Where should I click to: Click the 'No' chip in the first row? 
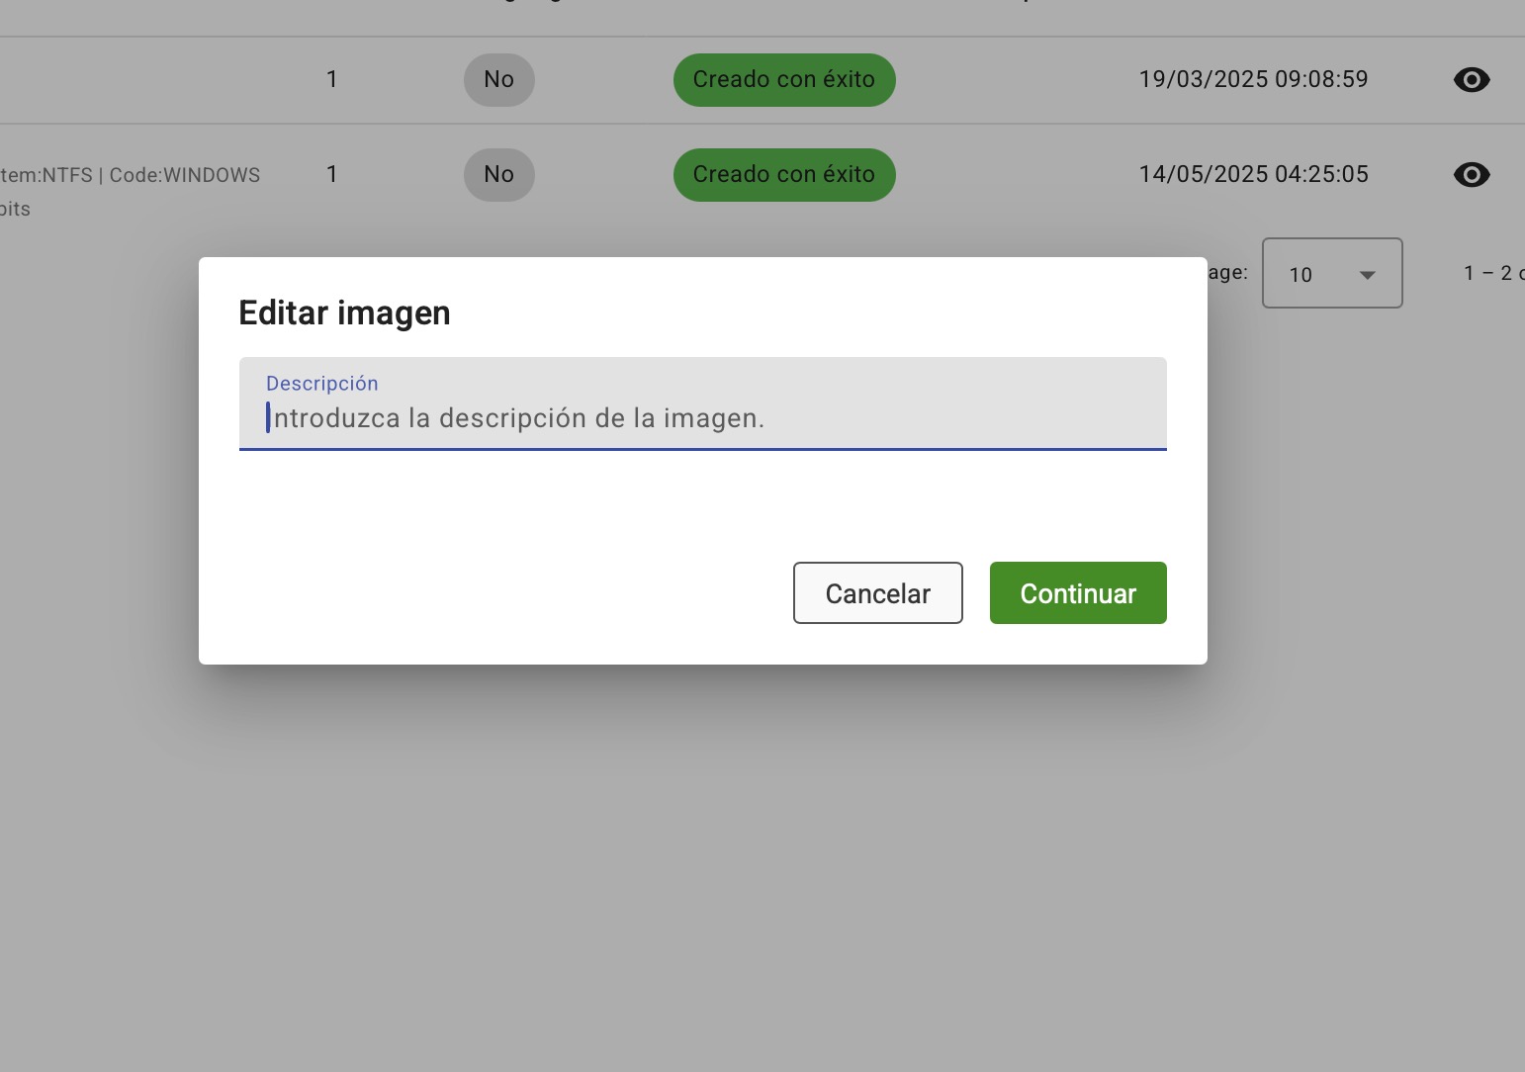498,80
